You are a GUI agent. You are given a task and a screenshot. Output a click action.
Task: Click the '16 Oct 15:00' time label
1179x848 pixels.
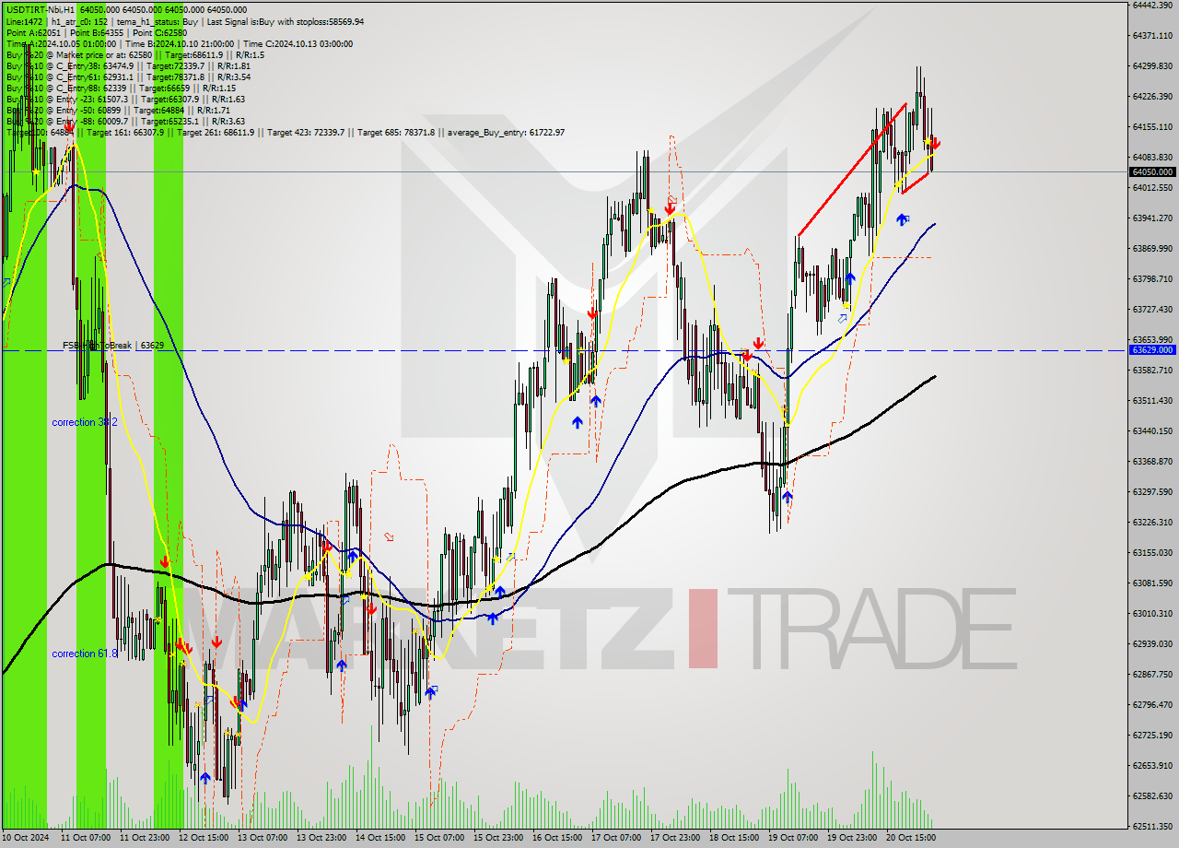(556, 838)
